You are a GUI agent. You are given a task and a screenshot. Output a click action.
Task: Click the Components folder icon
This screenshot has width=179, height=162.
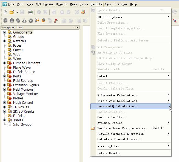pos(10,32)
